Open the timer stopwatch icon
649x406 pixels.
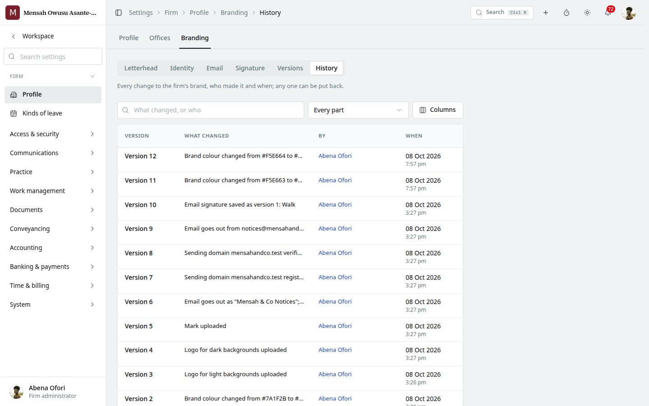point(567,13)
